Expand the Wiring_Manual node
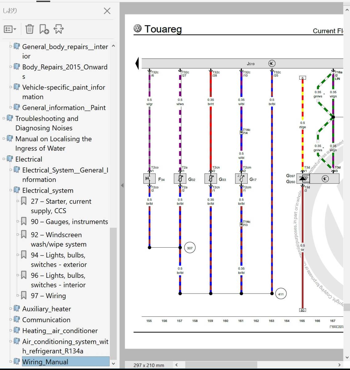The image size is (350, 370). [x=11, y=361]
